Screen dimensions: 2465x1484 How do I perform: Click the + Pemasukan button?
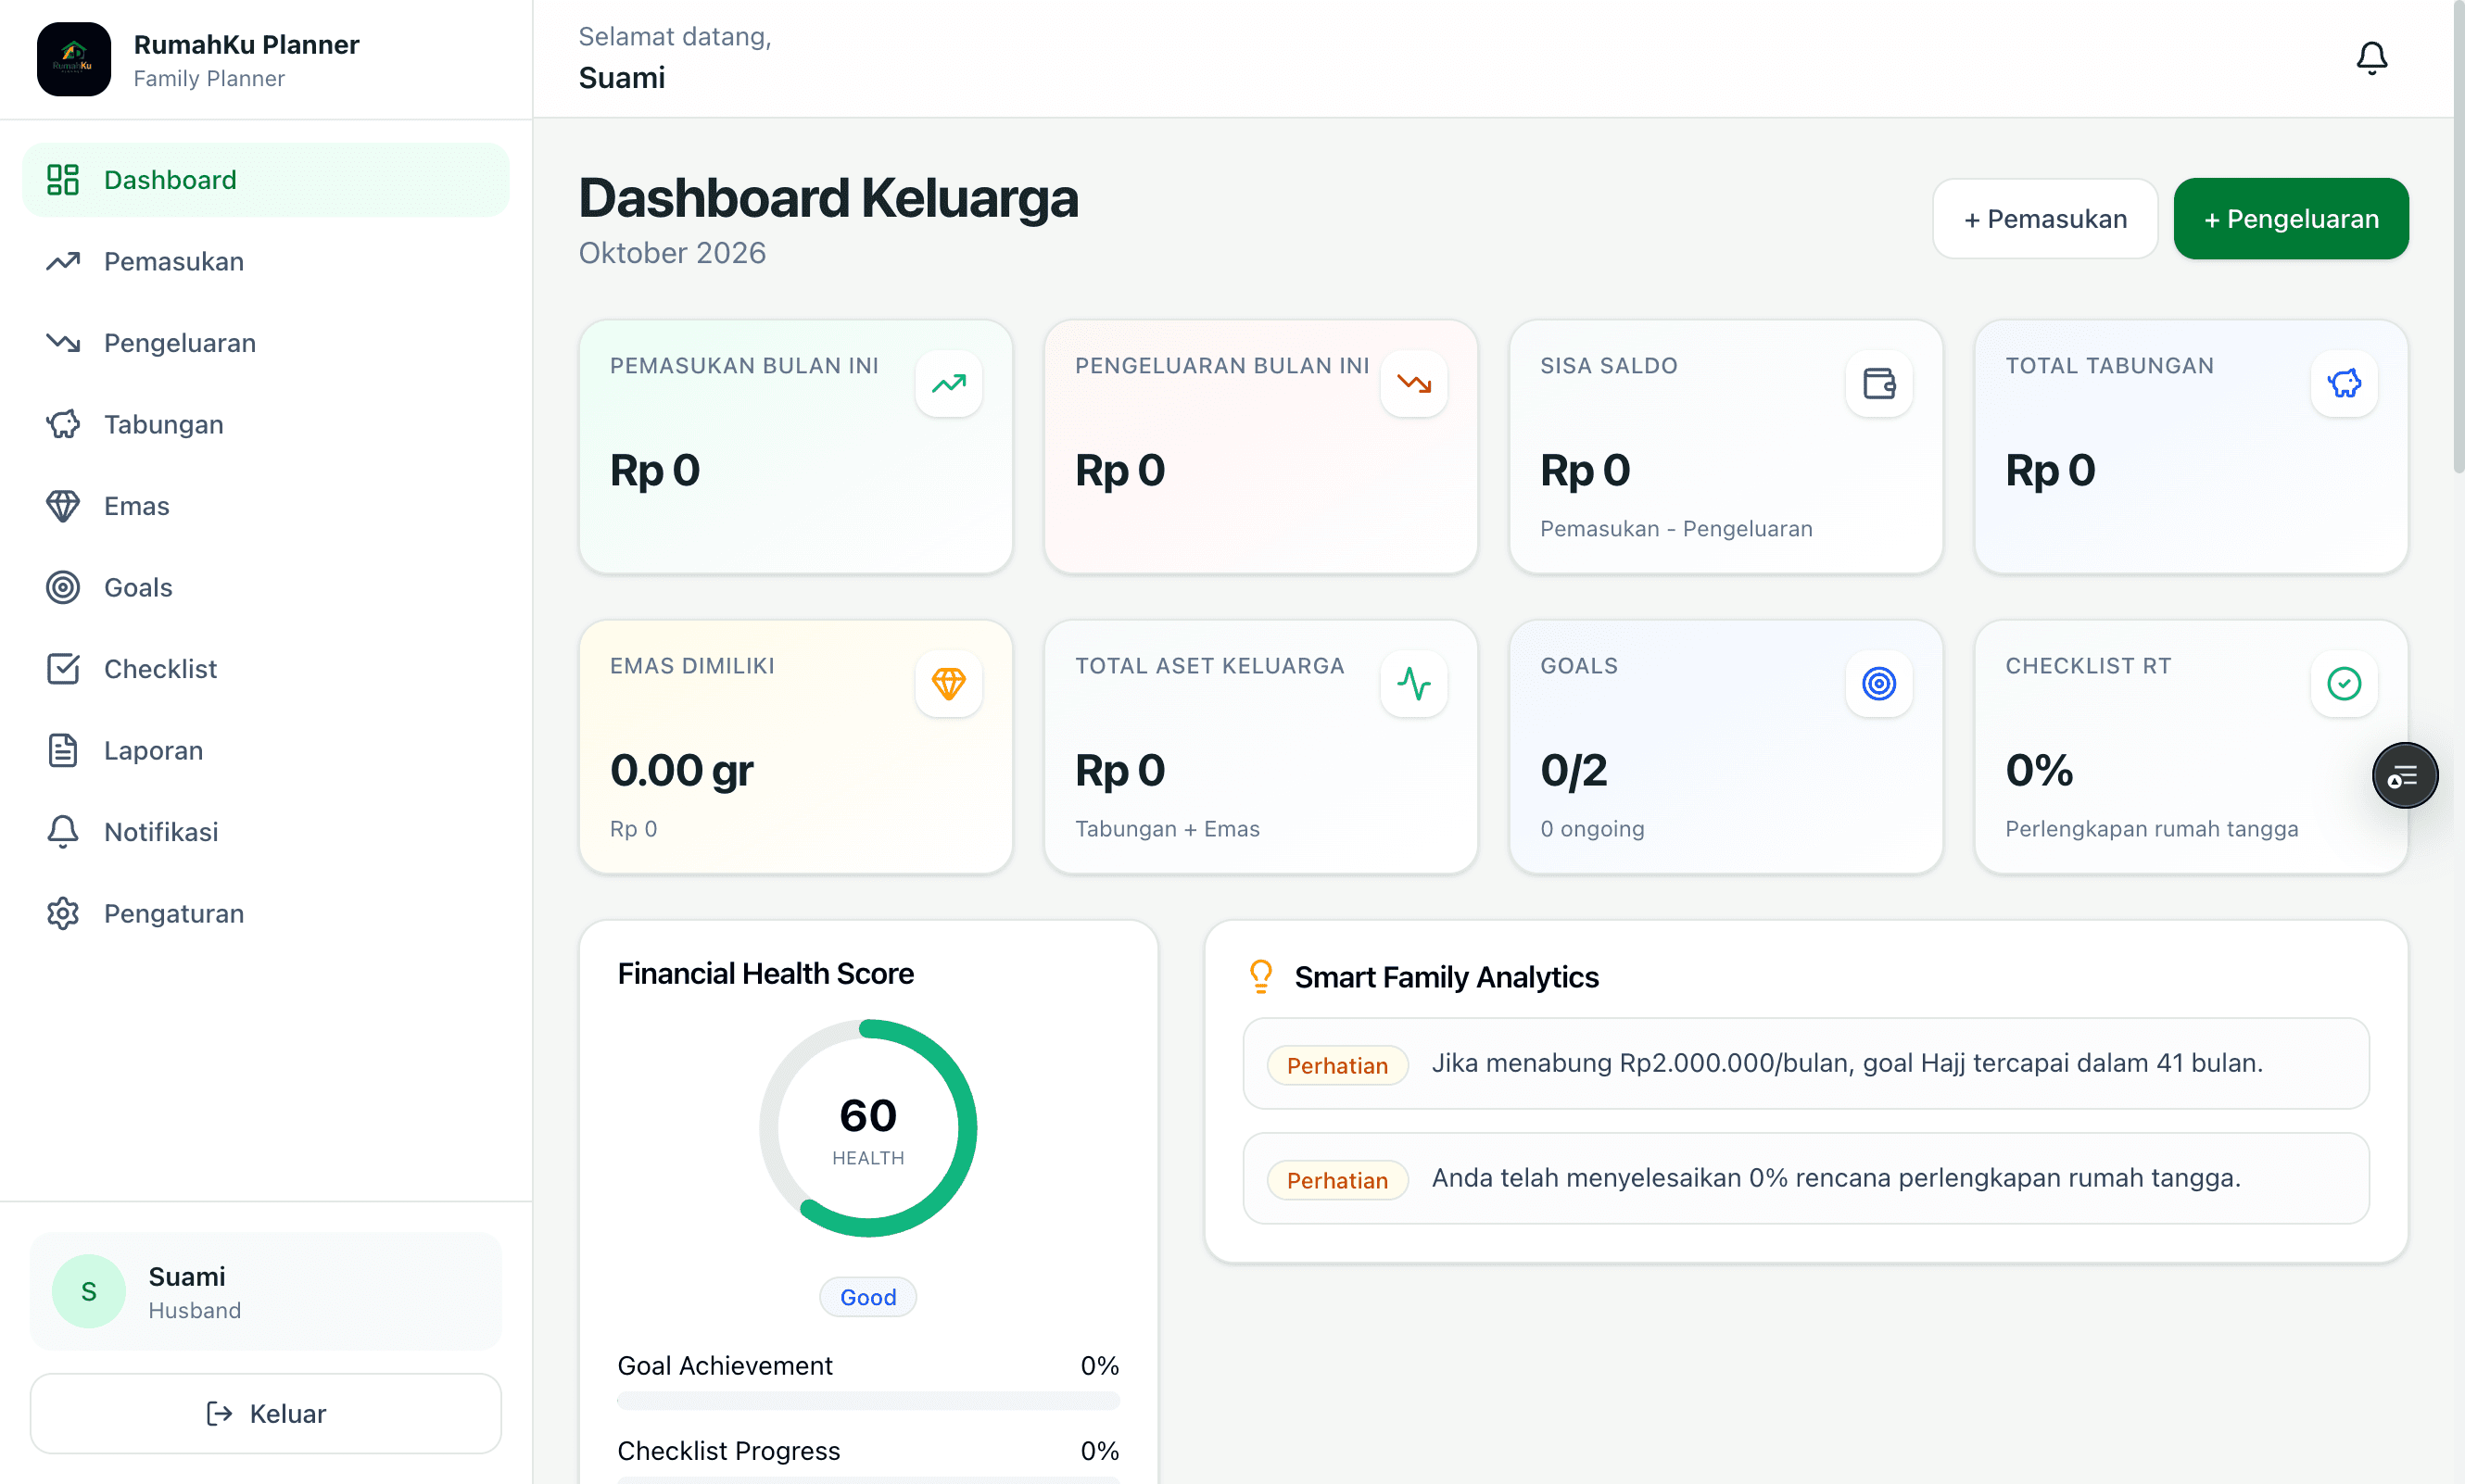(x=2045, y=219)
